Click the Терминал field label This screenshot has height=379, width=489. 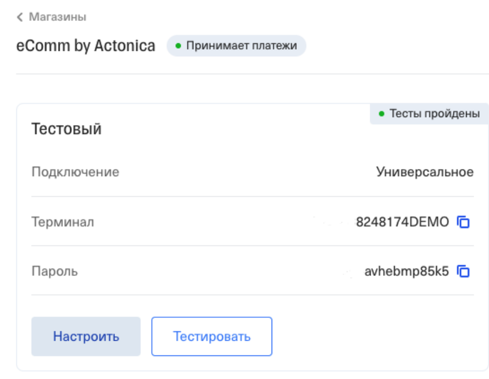(62, 222)
